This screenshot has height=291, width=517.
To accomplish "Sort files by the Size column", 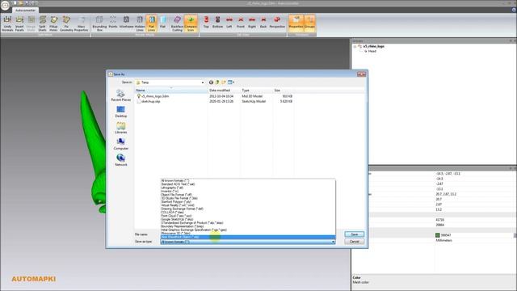I will [283, 91].
